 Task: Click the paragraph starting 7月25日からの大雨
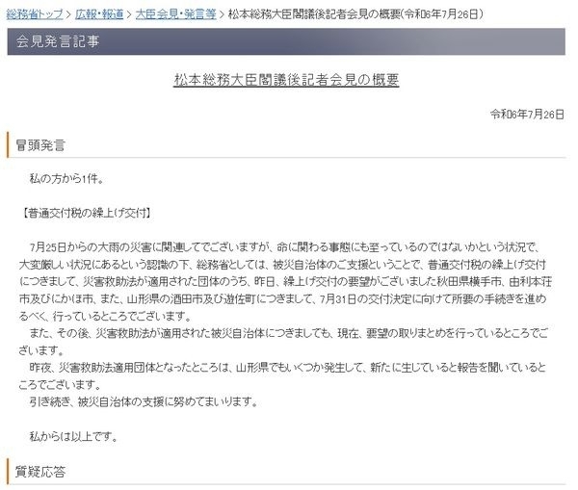pyautogui.click(x=286, y=281)
